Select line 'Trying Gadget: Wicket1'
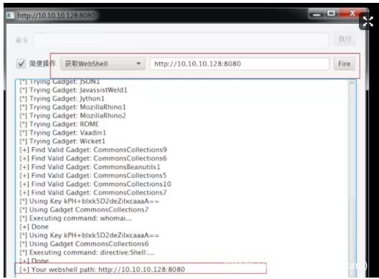The width and height of the screenshot is (379, 279). click(x=62, y=141)
